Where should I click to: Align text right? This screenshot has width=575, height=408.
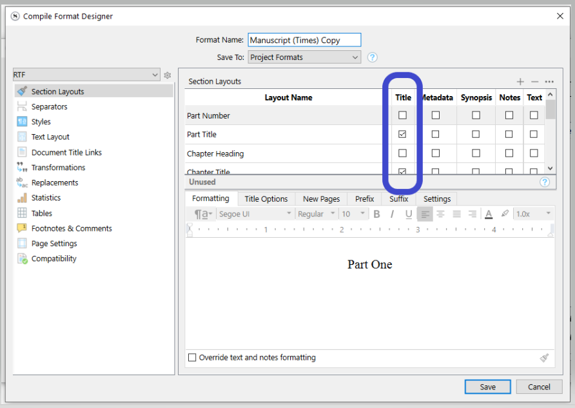(473, 214)
